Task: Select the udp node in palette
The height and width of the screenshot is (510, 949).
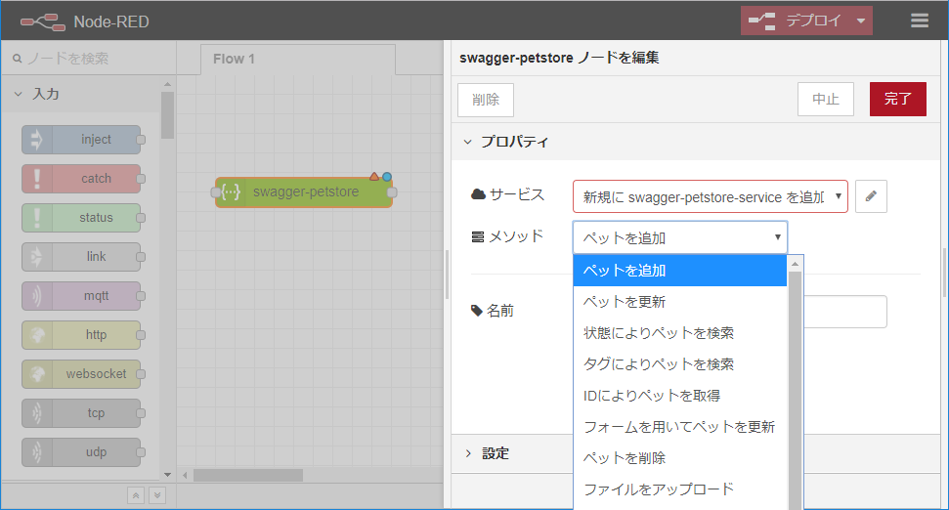Action: tap(81, 452)
